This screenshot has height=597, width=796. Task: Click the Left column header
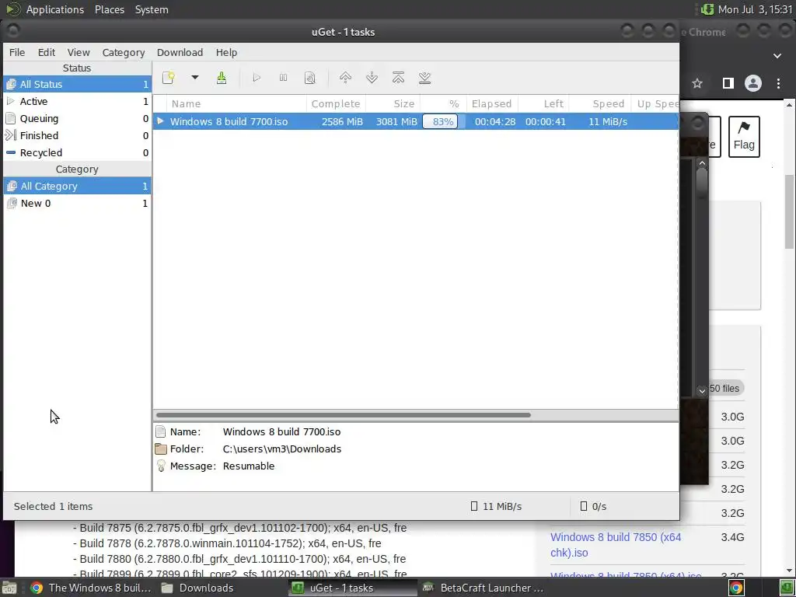tap(543, 103)
